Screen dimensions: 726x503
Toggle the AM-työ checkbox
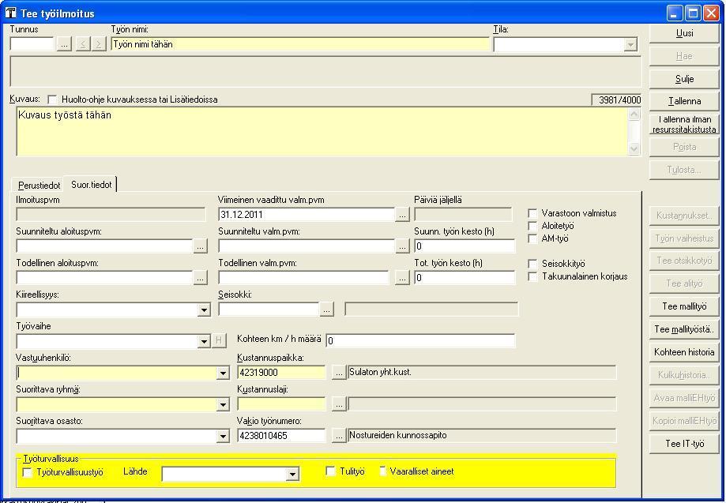pyautogui.click(x=533, y=238)
